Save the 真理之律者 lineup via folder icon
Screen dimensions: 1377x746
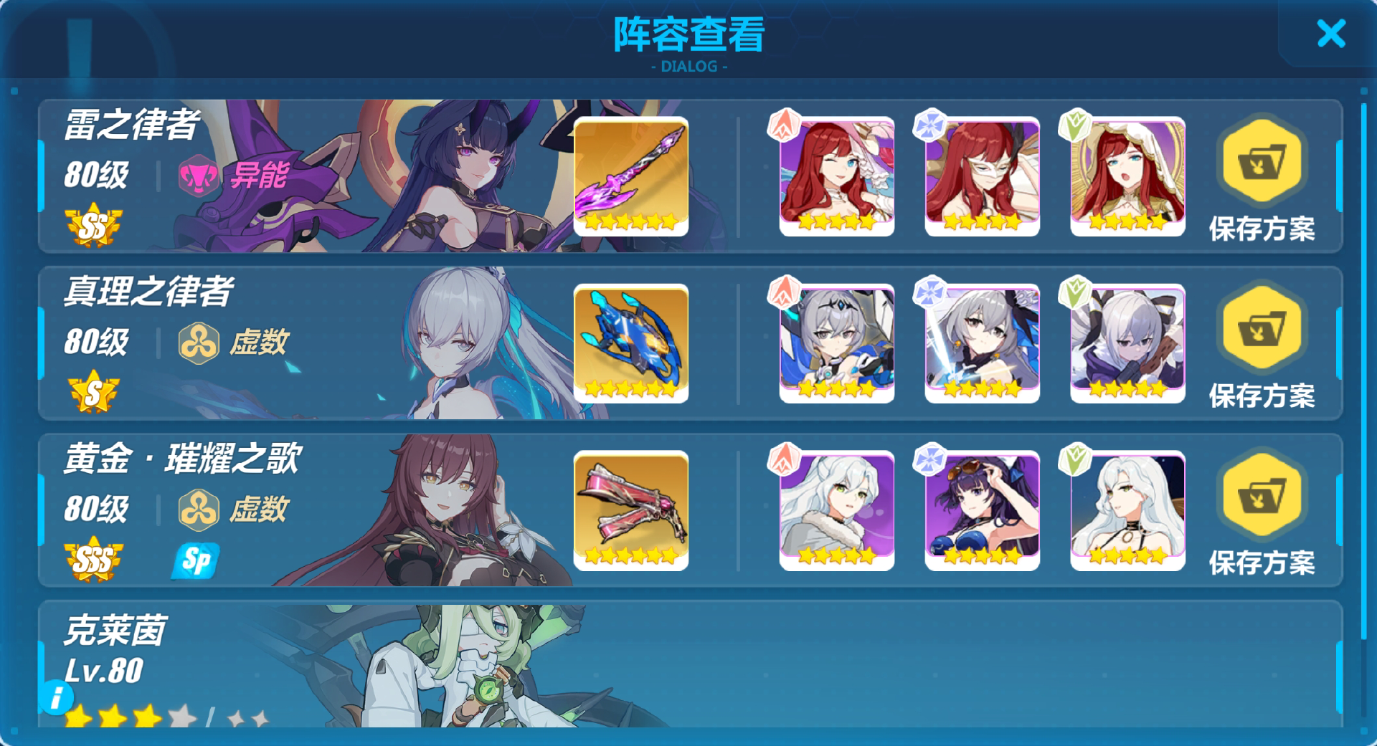click(1262, 328)
